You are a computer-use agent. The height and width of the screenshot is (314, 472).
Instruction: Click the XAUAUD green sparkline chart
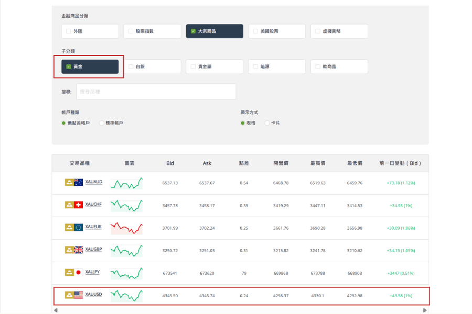(127, 185)
